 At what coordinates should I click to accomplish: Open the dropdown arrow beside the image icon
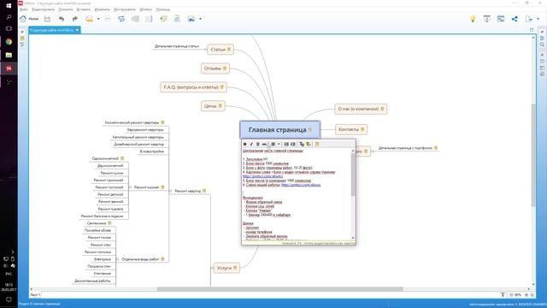point(200,19)
